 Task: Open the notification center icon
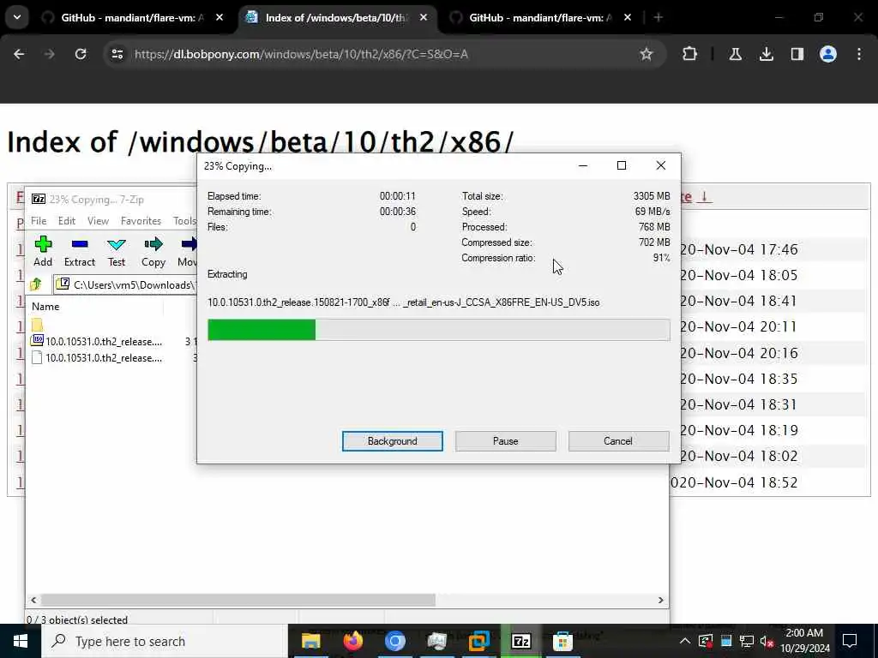[850, 641]
